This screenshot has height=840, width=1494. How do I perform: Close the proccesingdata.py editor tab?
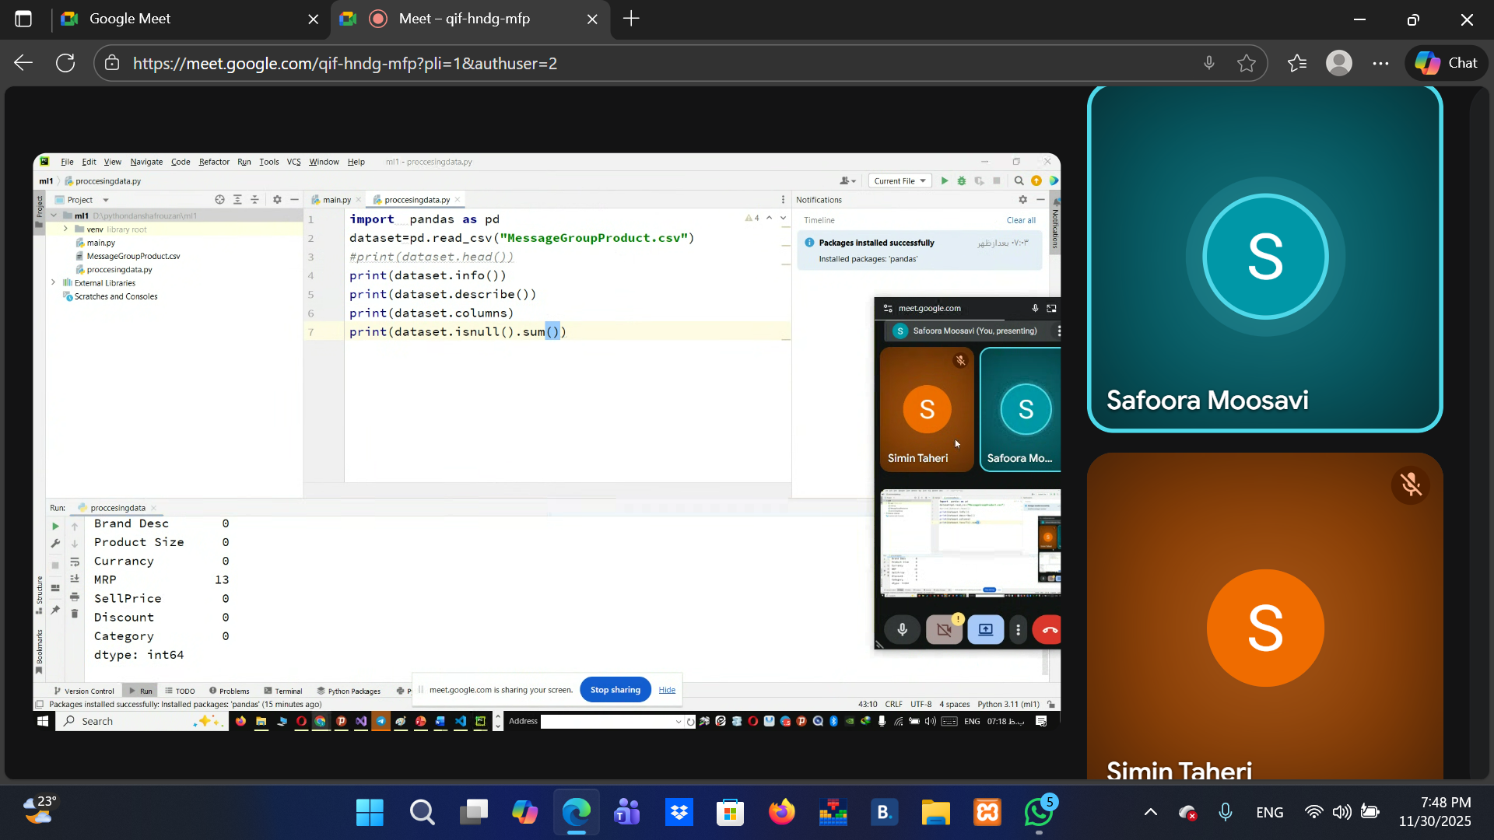coord(458,200)
